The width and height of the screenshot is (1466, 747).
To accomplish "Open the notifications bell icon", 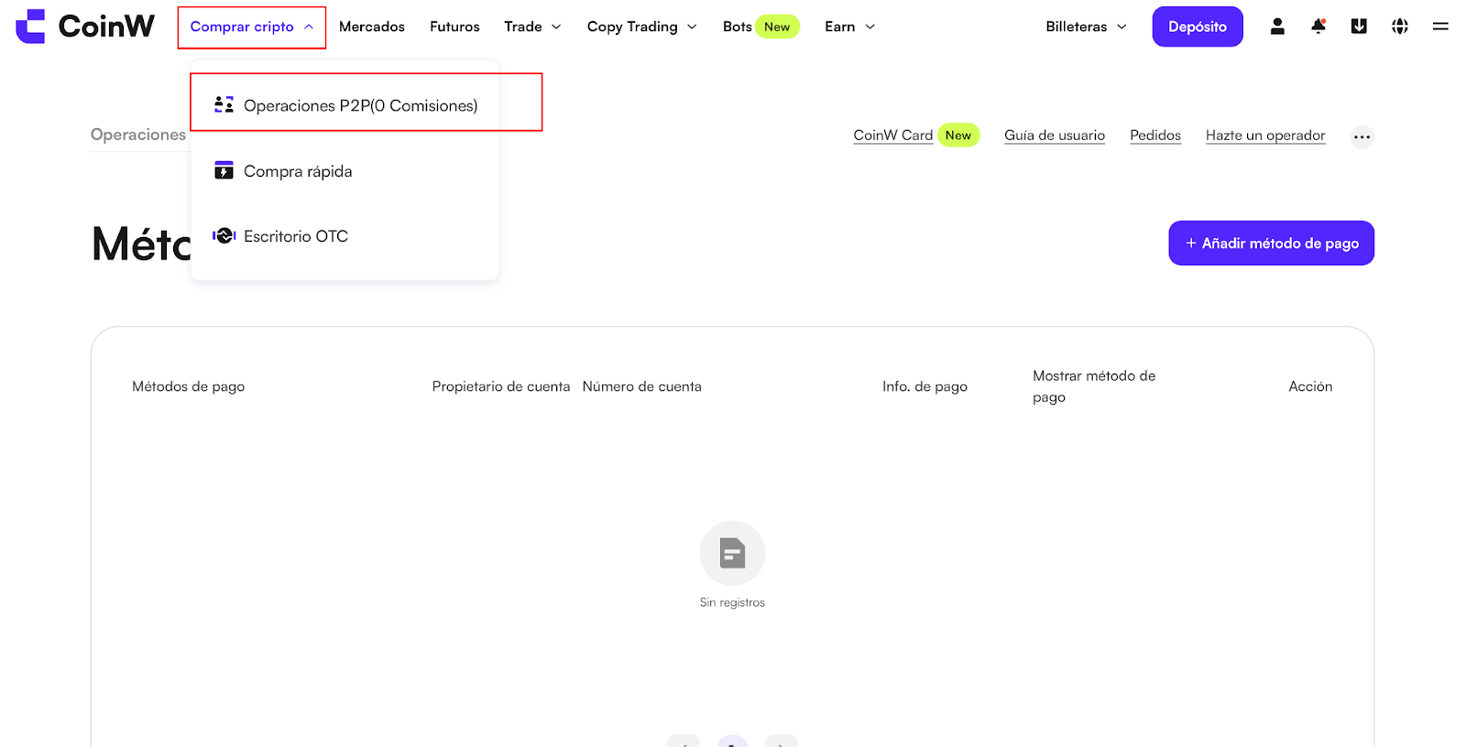I will (1318, 27).
